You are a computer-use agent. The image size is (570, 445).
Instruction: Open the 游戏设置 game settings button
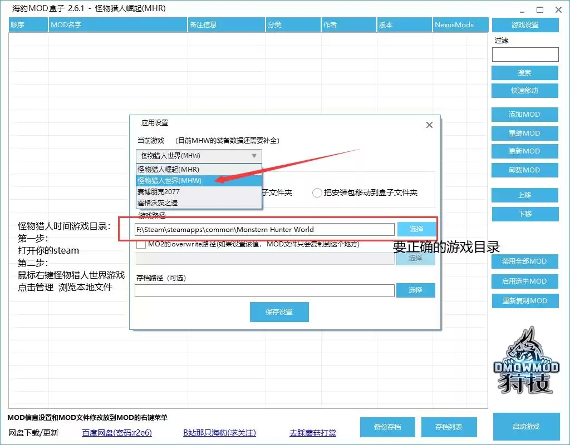tap(525, 24)
